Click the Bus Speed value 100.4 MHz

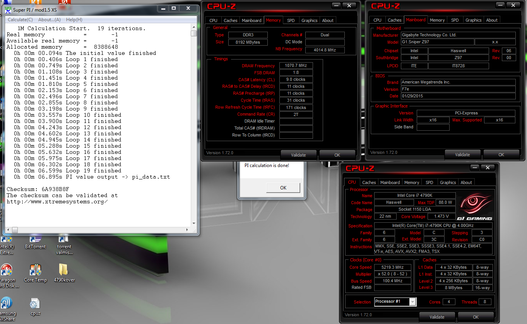point(393,281)
